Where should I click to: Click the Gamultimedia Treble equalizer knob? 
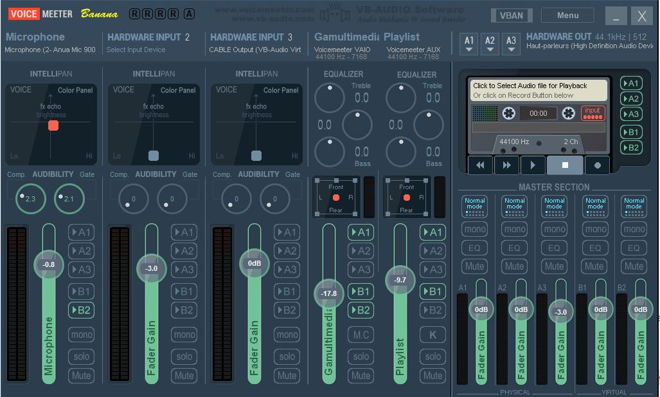tap(330, 98)
